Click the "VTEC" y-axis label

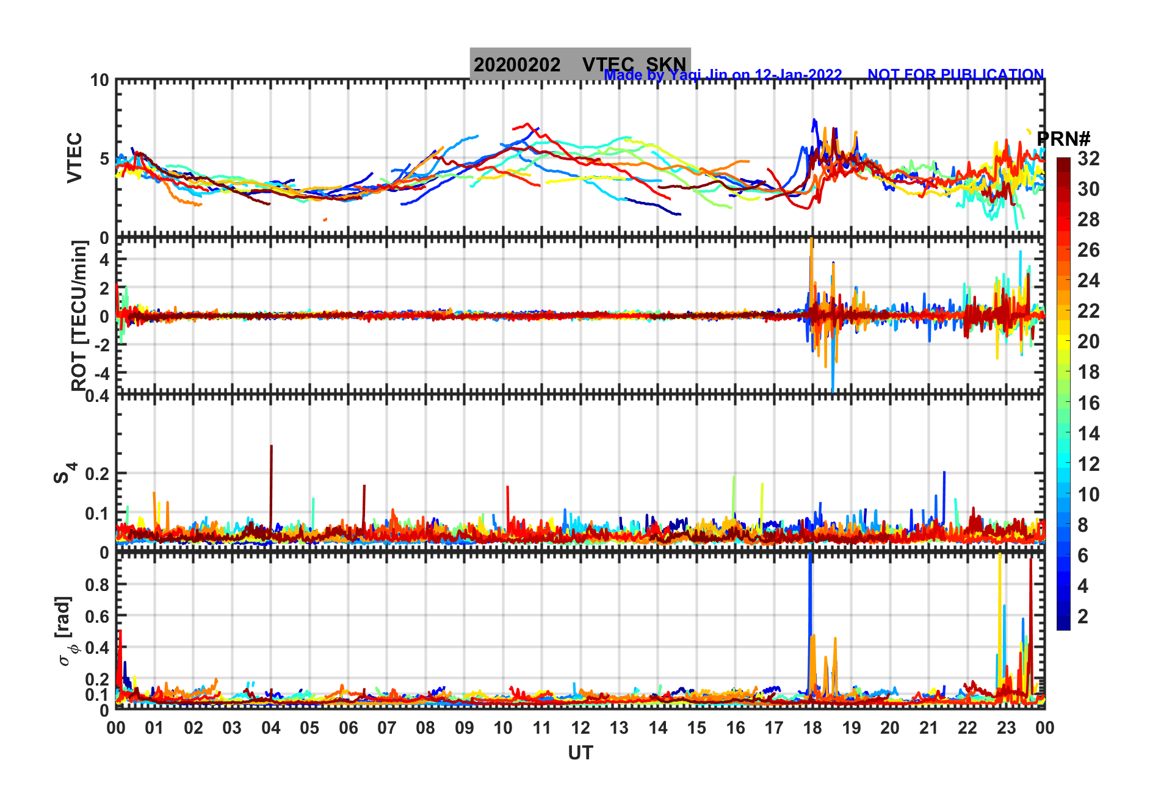tap(74, 157)
